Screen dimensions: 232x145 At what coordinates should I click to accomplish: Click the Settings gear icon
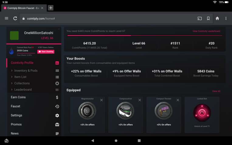click(x=57, y=116)
